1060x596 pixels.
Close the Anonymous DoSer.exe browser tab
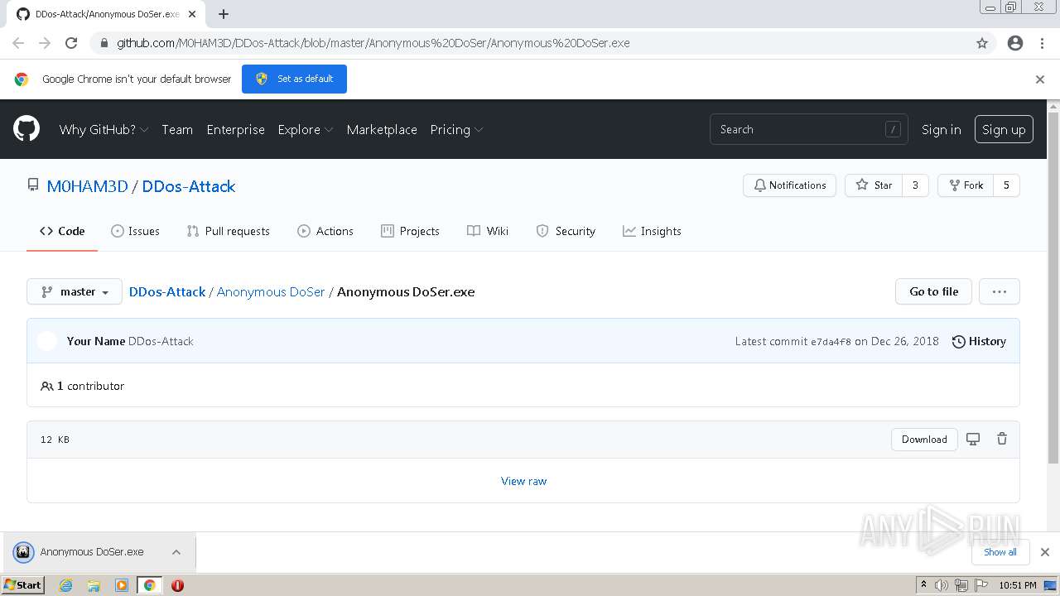pos(192,14)
